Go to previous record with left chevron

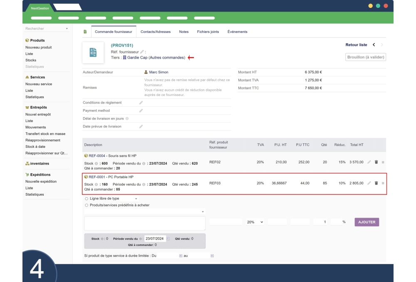[374, 45]
